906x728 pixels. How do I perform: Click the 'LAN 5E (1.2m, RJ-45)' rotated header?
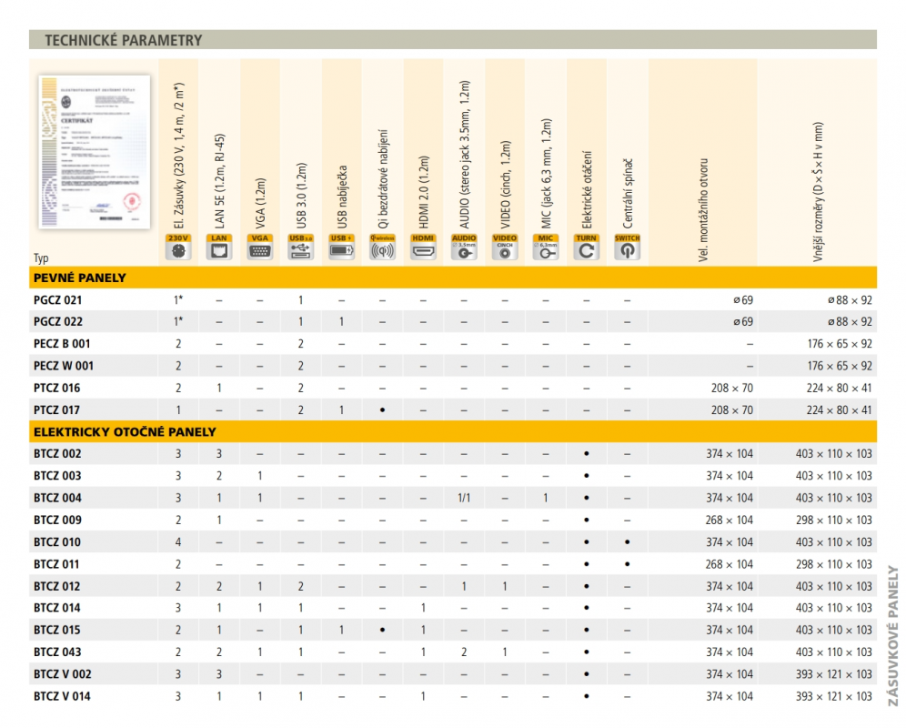[219, 182]
